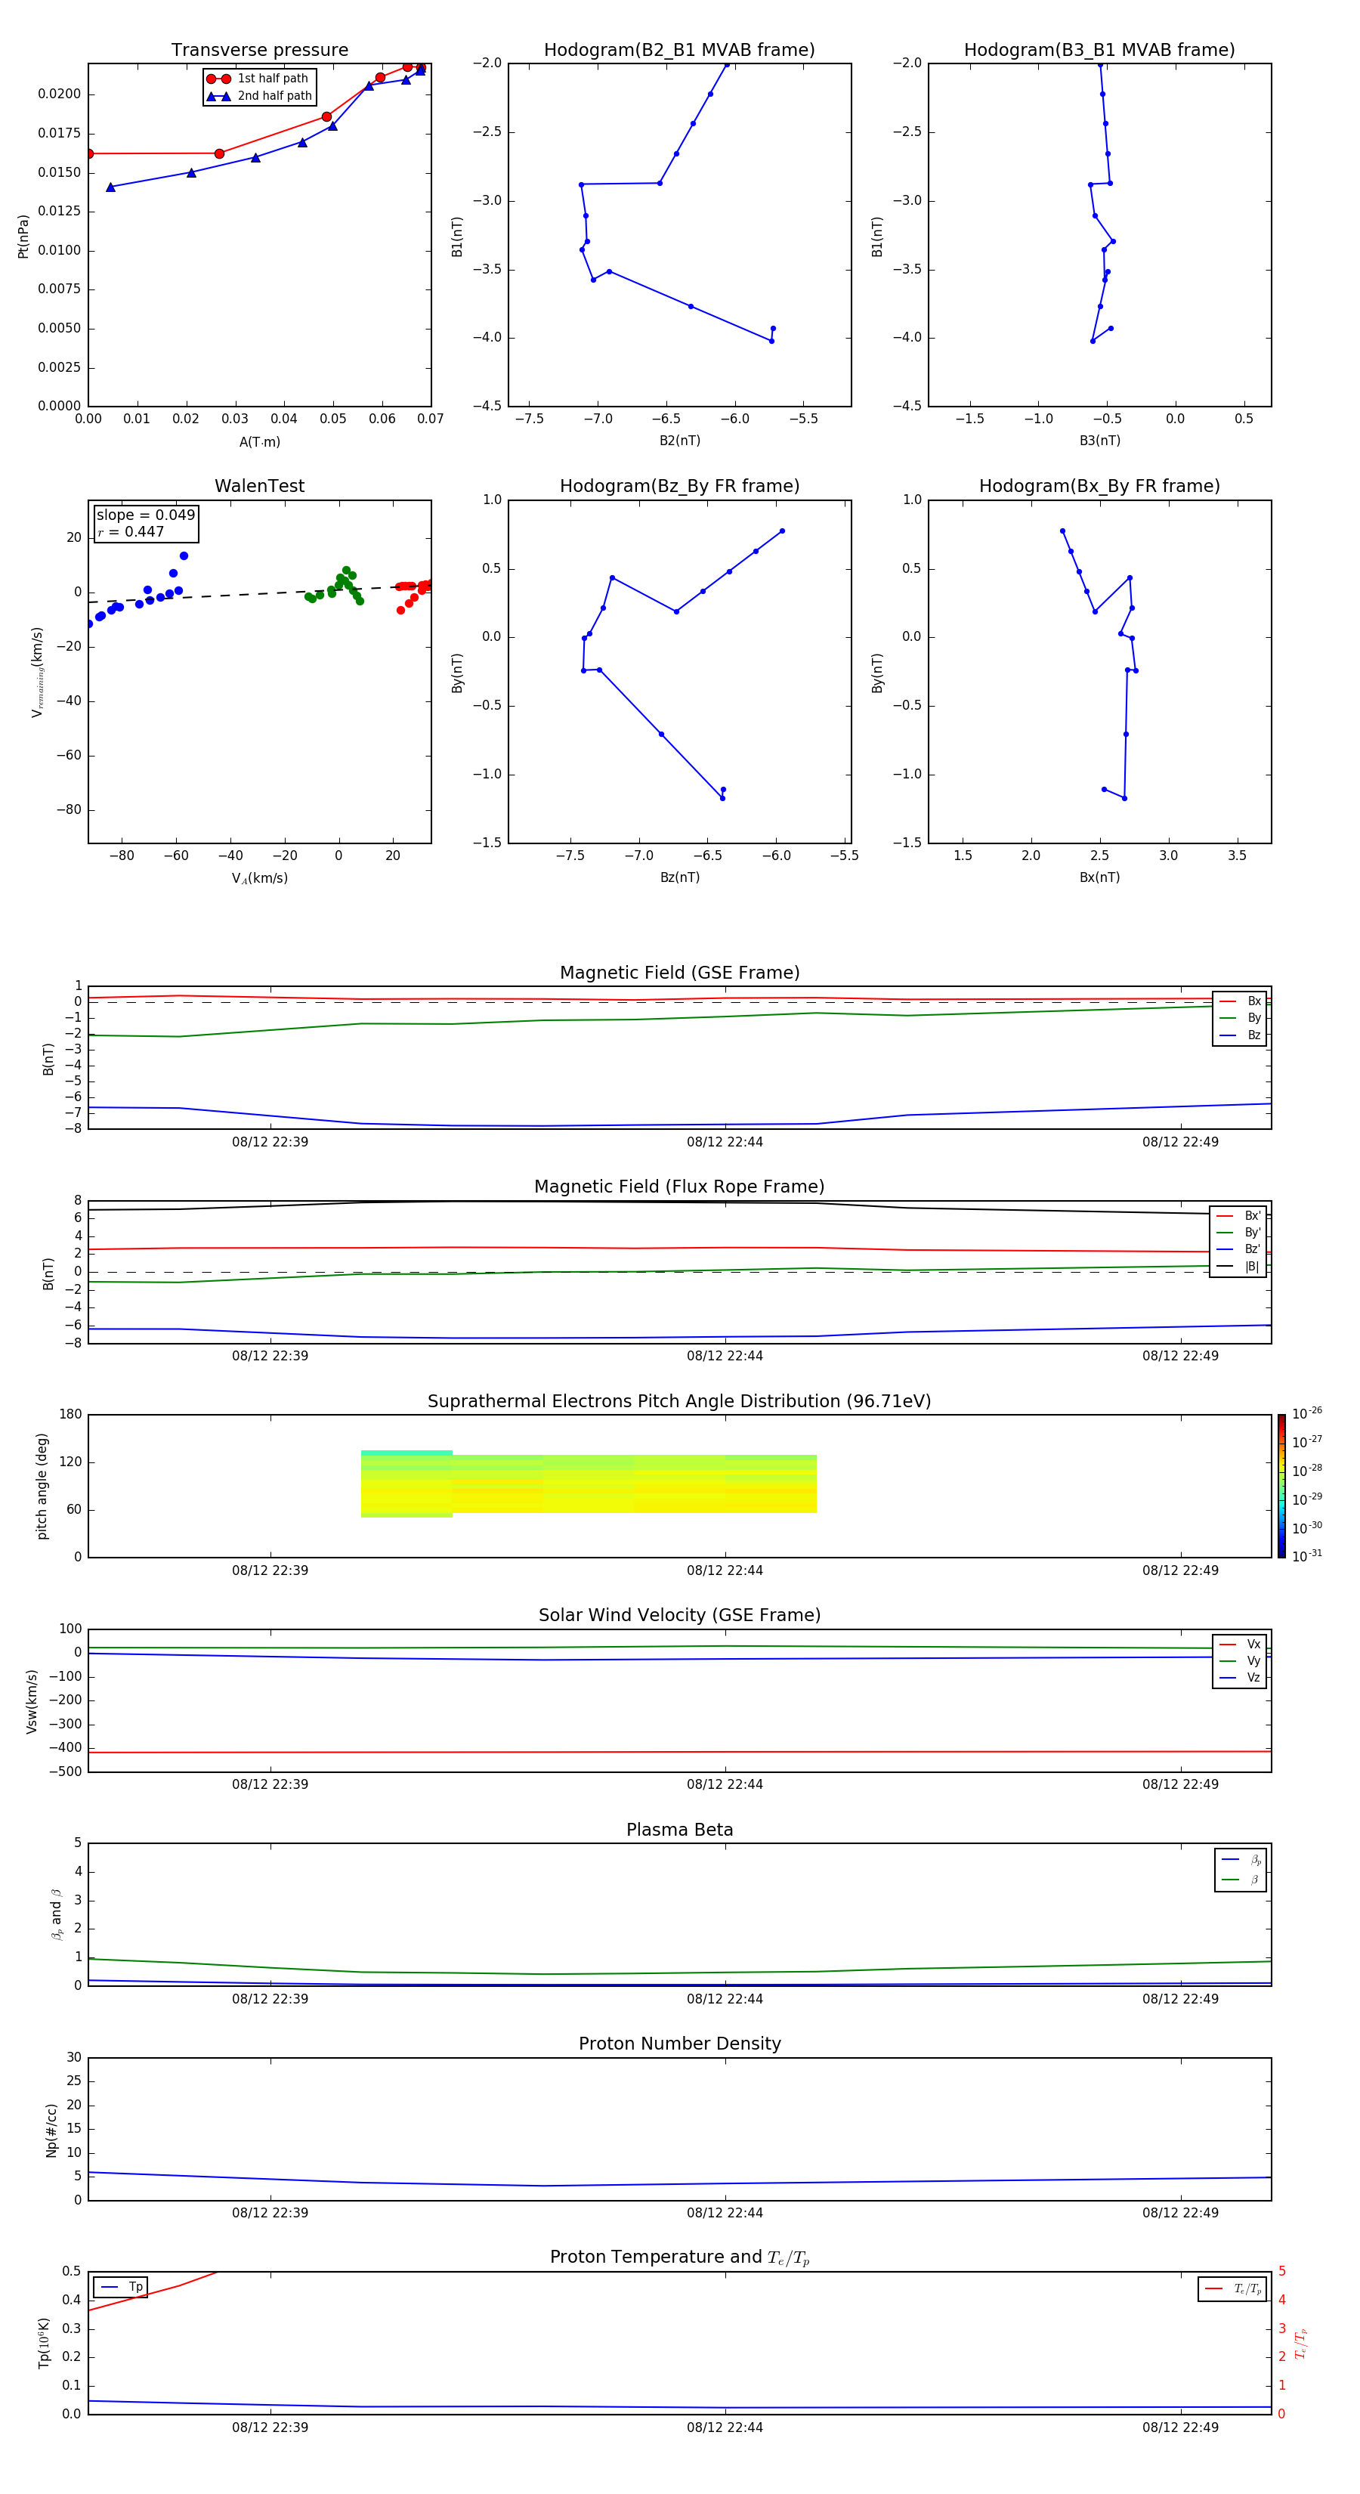Click the 'Bx(nT)' x-axis label
Viewport: 1360px width, 2494px height.
click(x=1099, y=877)
